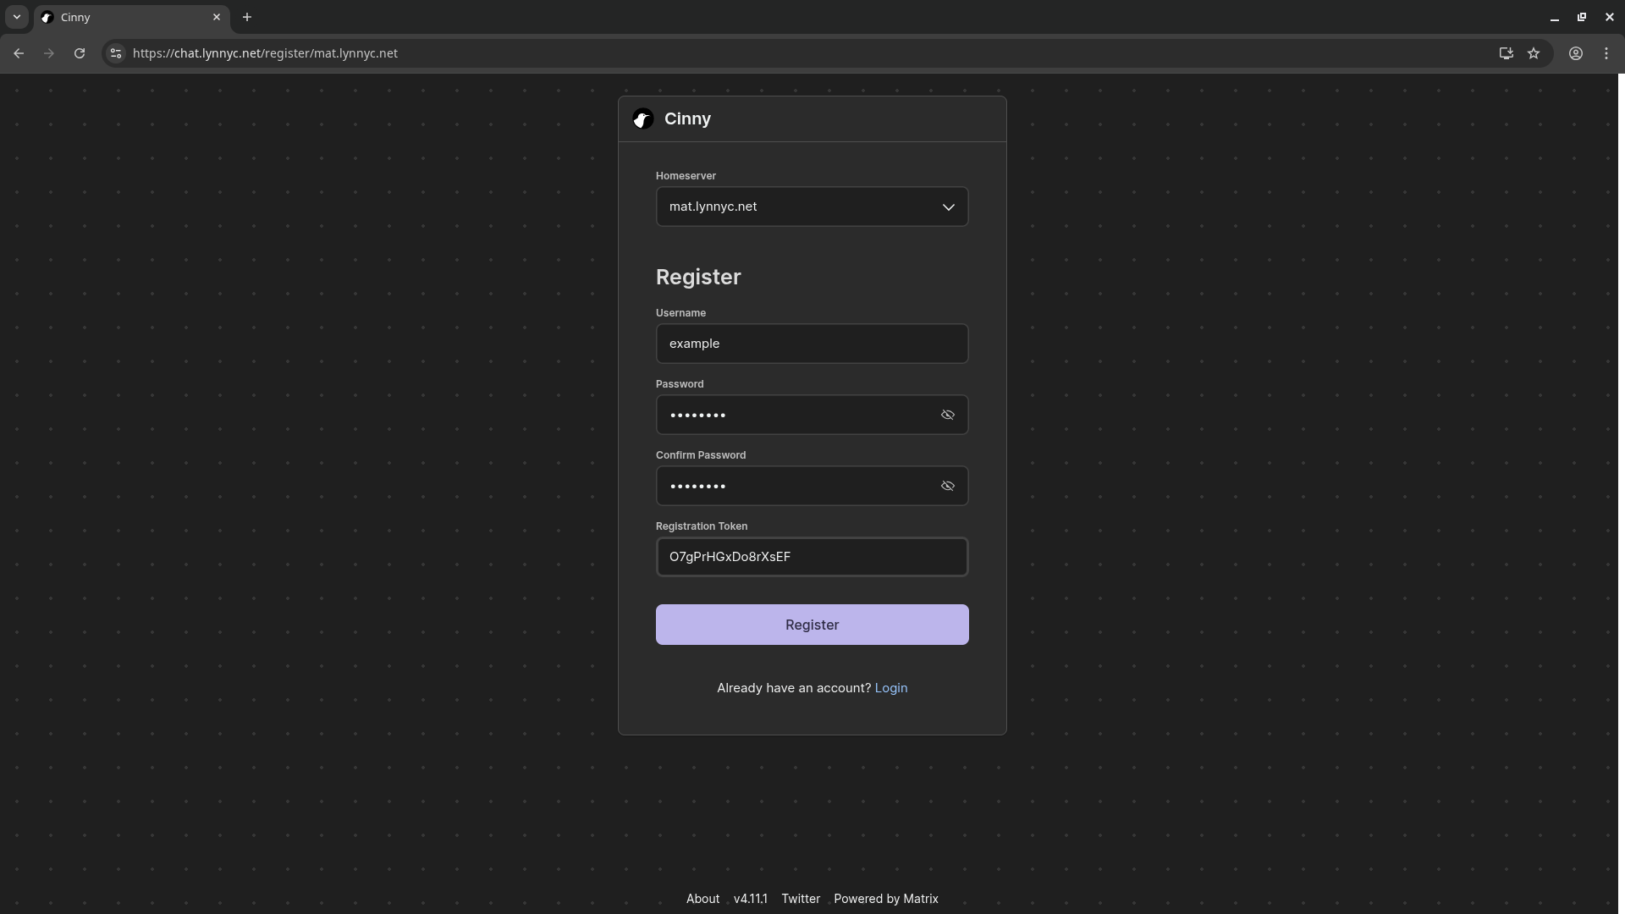Screen dimensions: 1625x914
Task: Click "Already have an account?" text
Action: 794,688
